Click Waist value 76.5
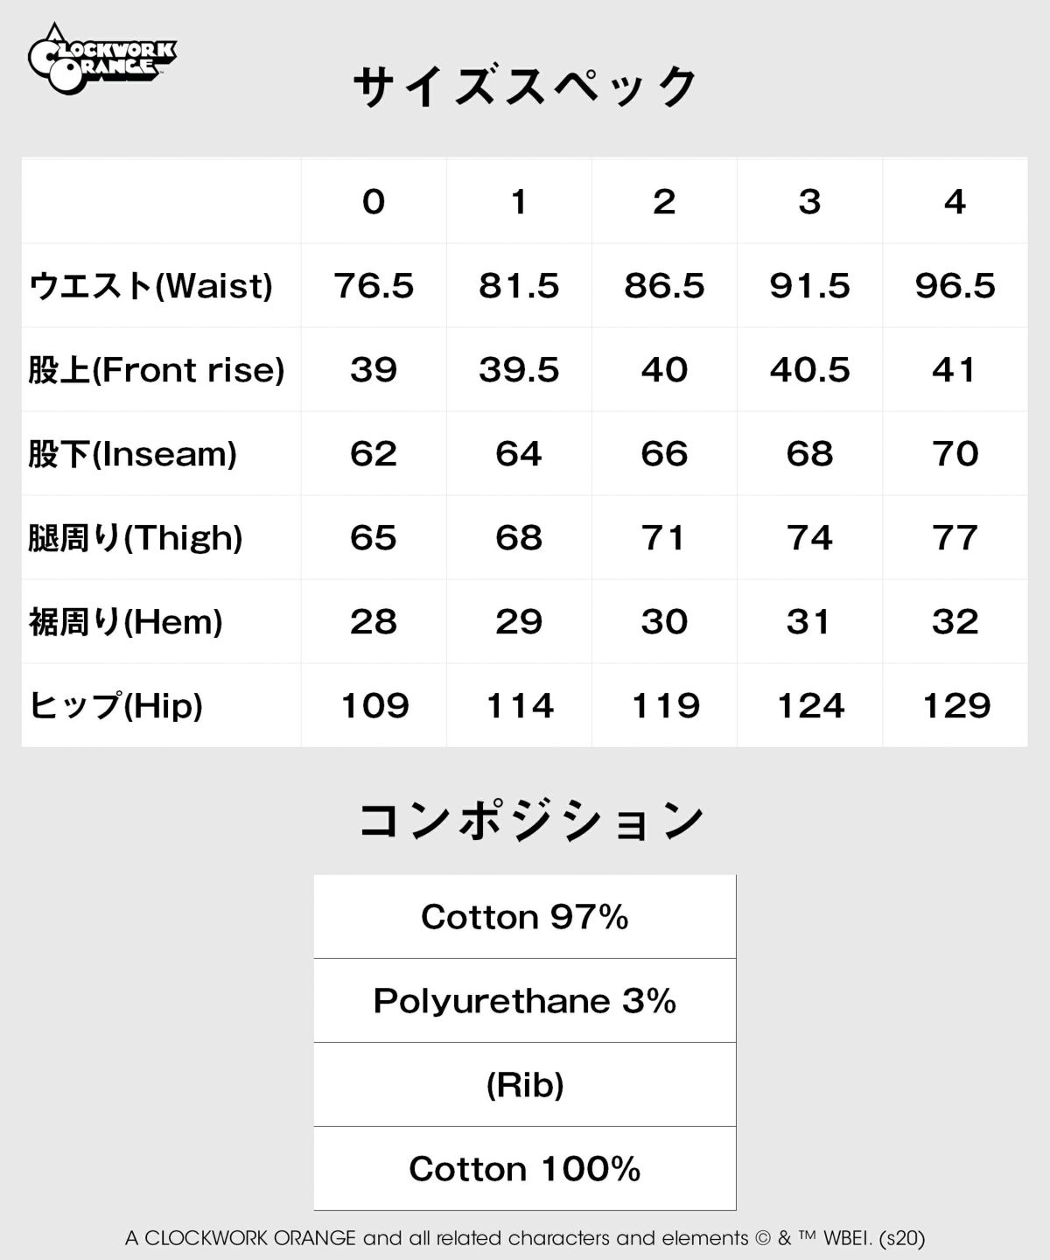Image resolution: width=1050 pixels, height=1260 pixels. [374, 286]
